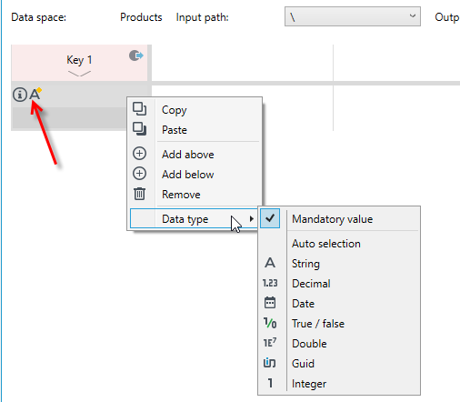Click the output arrow icon on Key 1 header
Screen dimensions: 460x402
[136, 55]
